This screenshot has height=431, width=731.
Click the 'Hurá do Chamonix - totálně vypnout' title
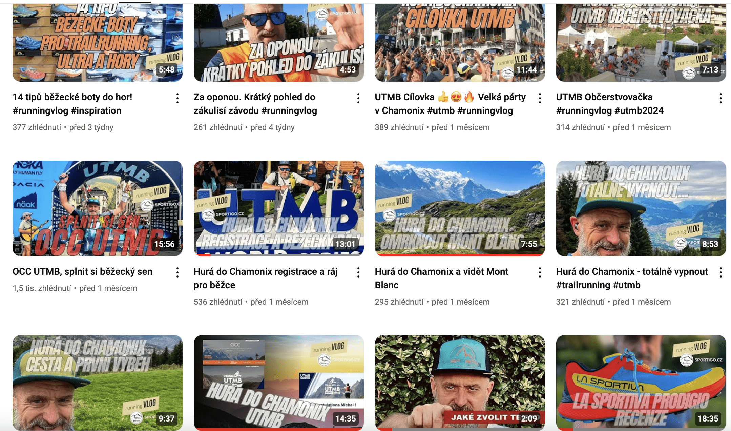tap(632, 278)
